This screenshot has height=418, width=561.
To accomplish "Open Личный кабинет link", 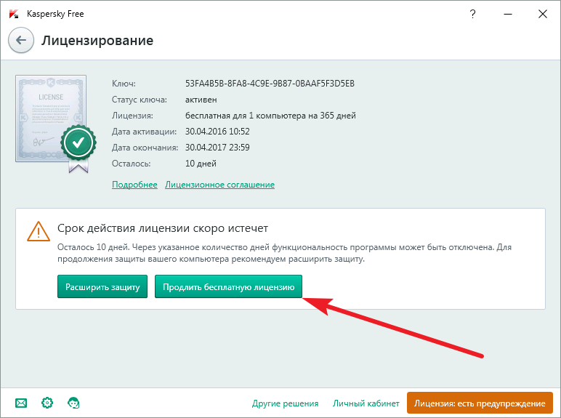I will coord(366,403).
